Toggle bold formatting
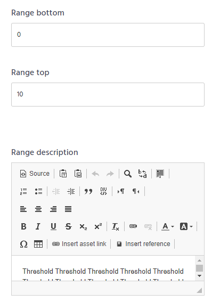The width and height of the screenshot is (212, 302). pos(23,226)
